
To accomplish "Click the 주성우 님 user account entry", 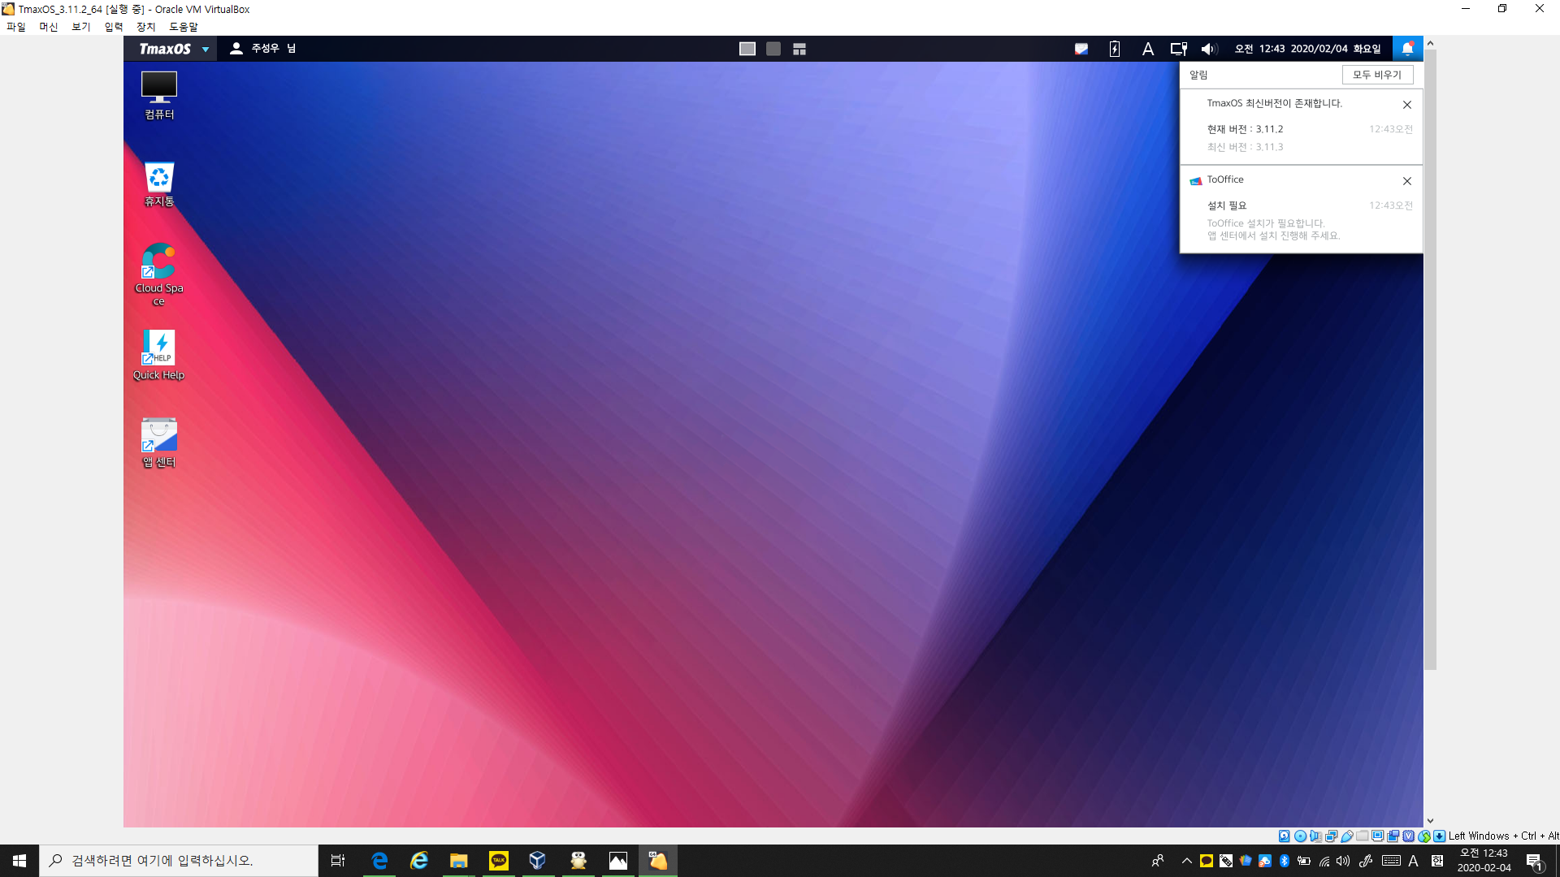I will (x=262, y=49).
